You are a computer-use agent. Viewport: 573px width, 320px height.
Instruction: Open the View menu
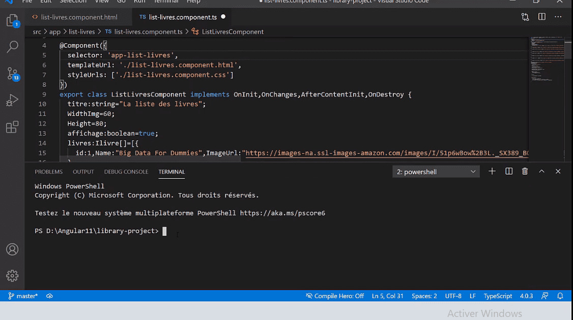(x=102, y=2)
